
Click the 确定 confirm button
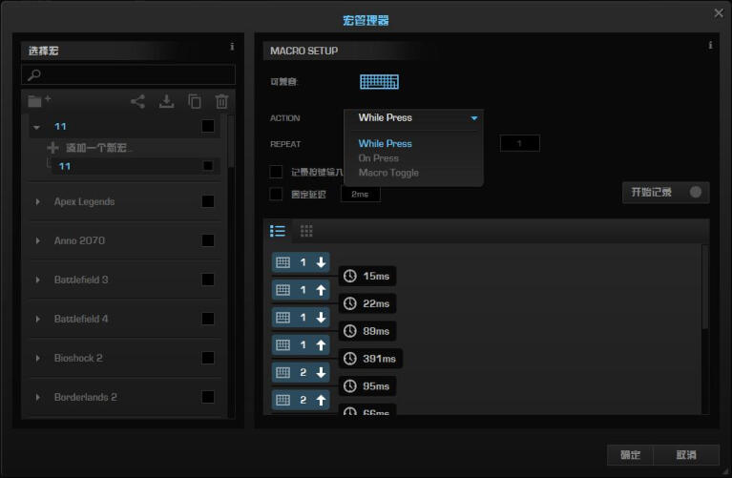pyautogui.click(x=631, y=454)
